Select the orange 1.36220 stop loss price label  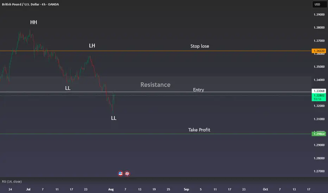pos(318,51)
